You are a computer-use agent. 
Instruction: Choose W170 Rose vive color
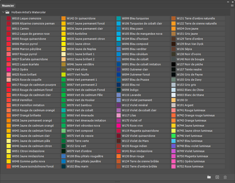tap(119, 126)
